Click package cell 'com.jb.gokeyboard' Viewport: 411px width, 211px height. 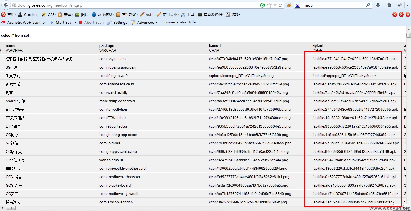point(115,185)
